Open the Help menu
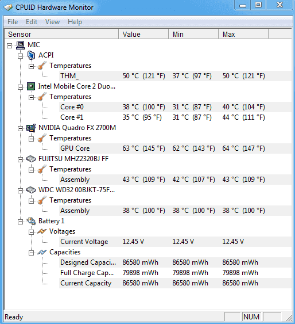 click(75, 22)
